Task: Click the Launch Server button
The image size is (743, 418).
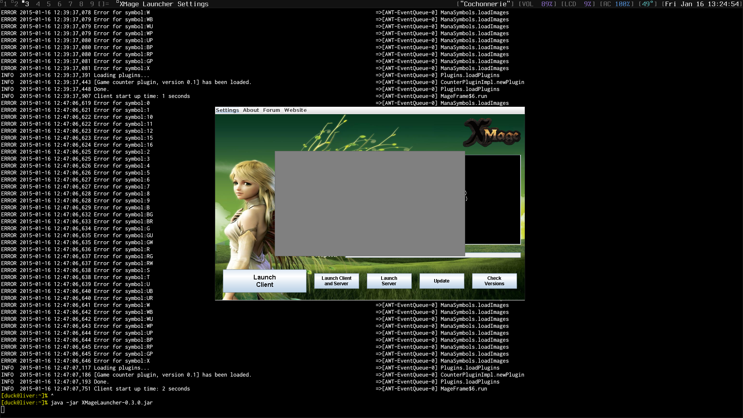Action: click(x=389, y=281)
